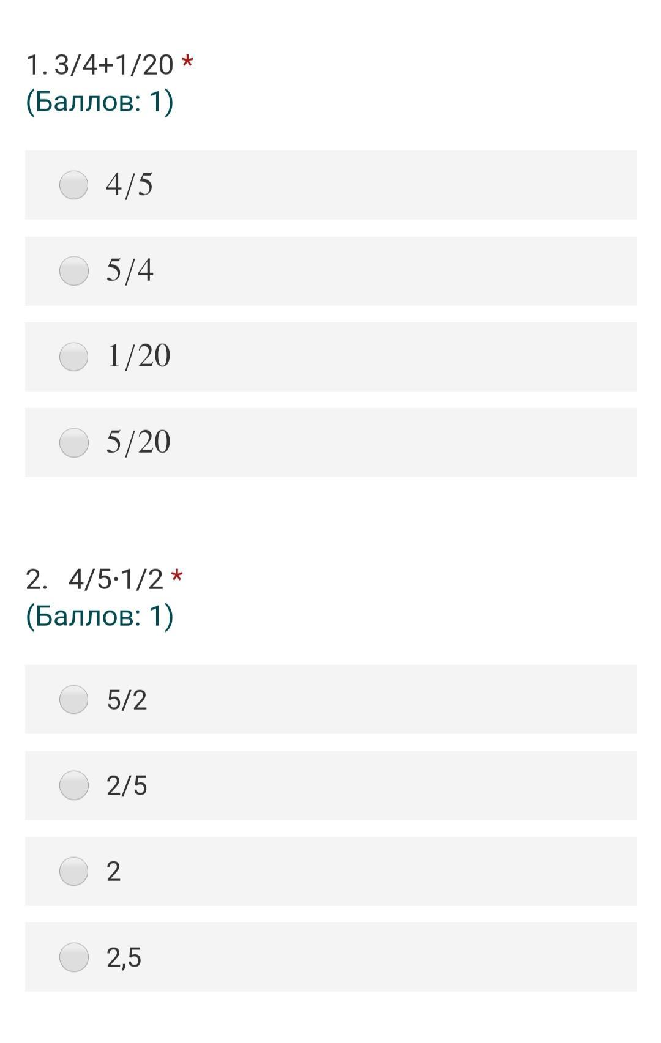This screenshot has width=661, height=1043.
Task: Tap the 5/20 answer option text
Action: (138, 442)
